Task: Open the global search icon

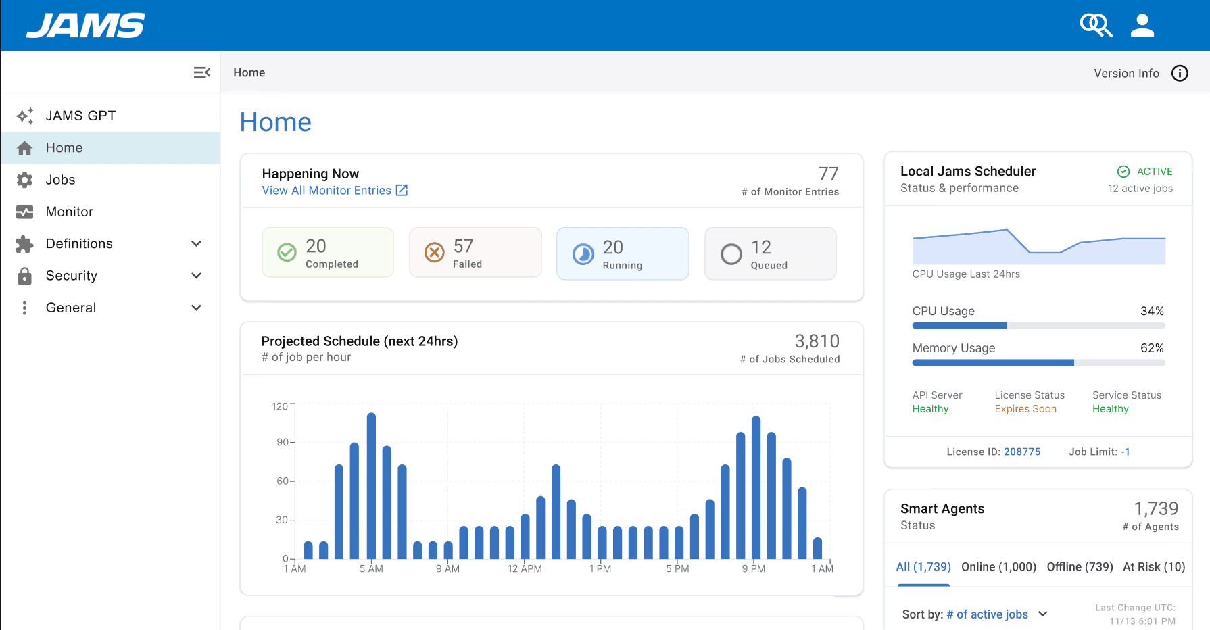Action: point(1096,26)
